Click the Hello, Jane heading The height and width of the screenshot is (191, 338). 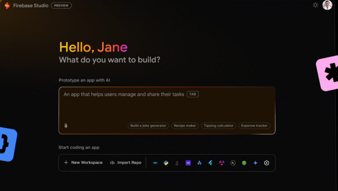(93, 47)
